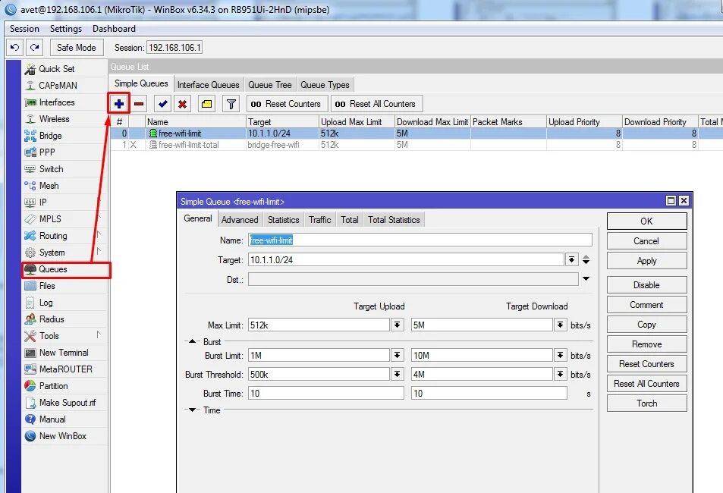Launch New Terminal from sidebar
This screenshot has height=493, width=723.
tap(64, 353)
